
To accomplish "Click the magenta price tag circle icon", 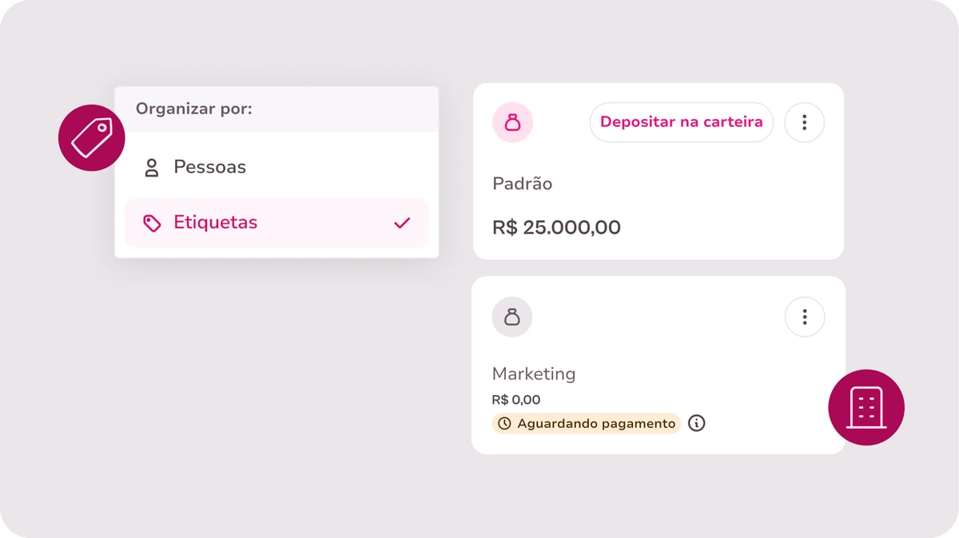I will pyautogui.click(x=92, y=138).
